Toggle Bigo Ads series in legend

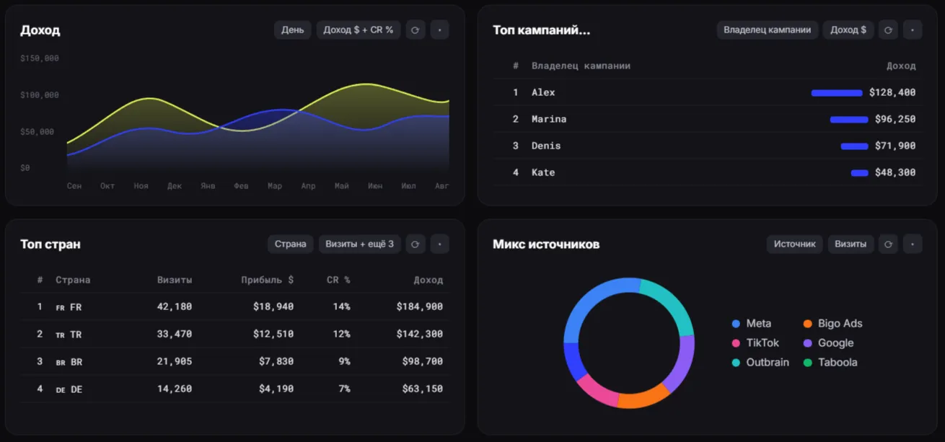[832, 324]
